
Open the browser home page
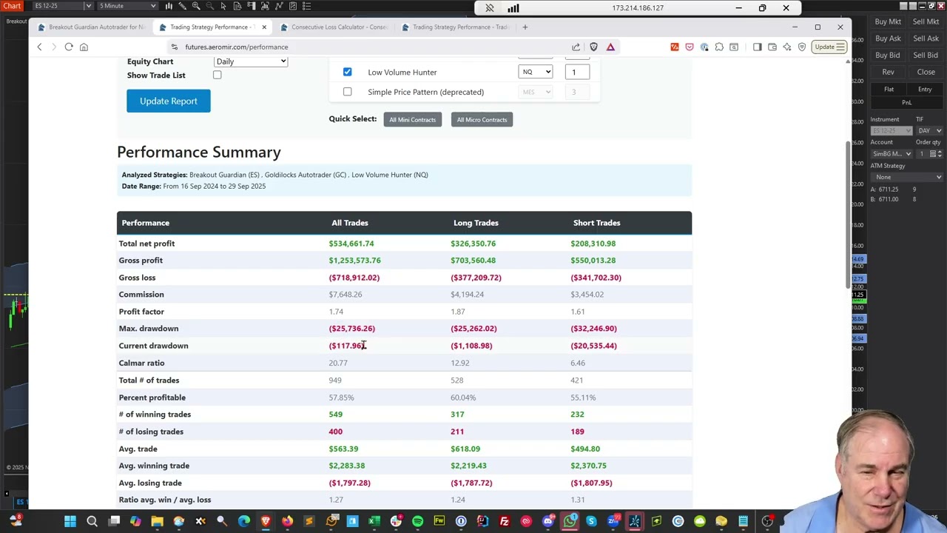pyautogui.click(x=84, y=47)
